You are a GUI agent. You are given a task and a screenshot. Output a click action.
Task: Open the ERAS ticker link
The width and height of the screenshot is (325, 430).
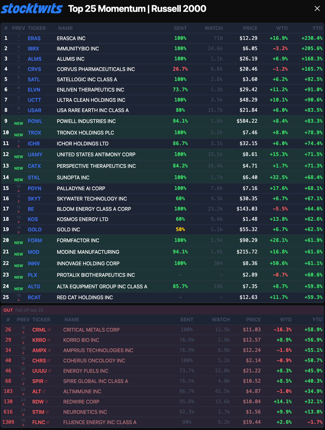pyautogui.click(x=34, y=38)
